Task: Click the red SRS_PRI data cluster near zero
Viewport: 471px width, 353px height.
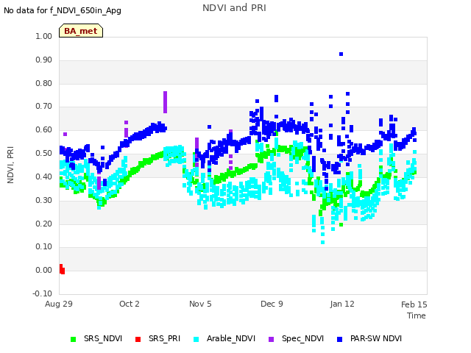Action: 62,269
